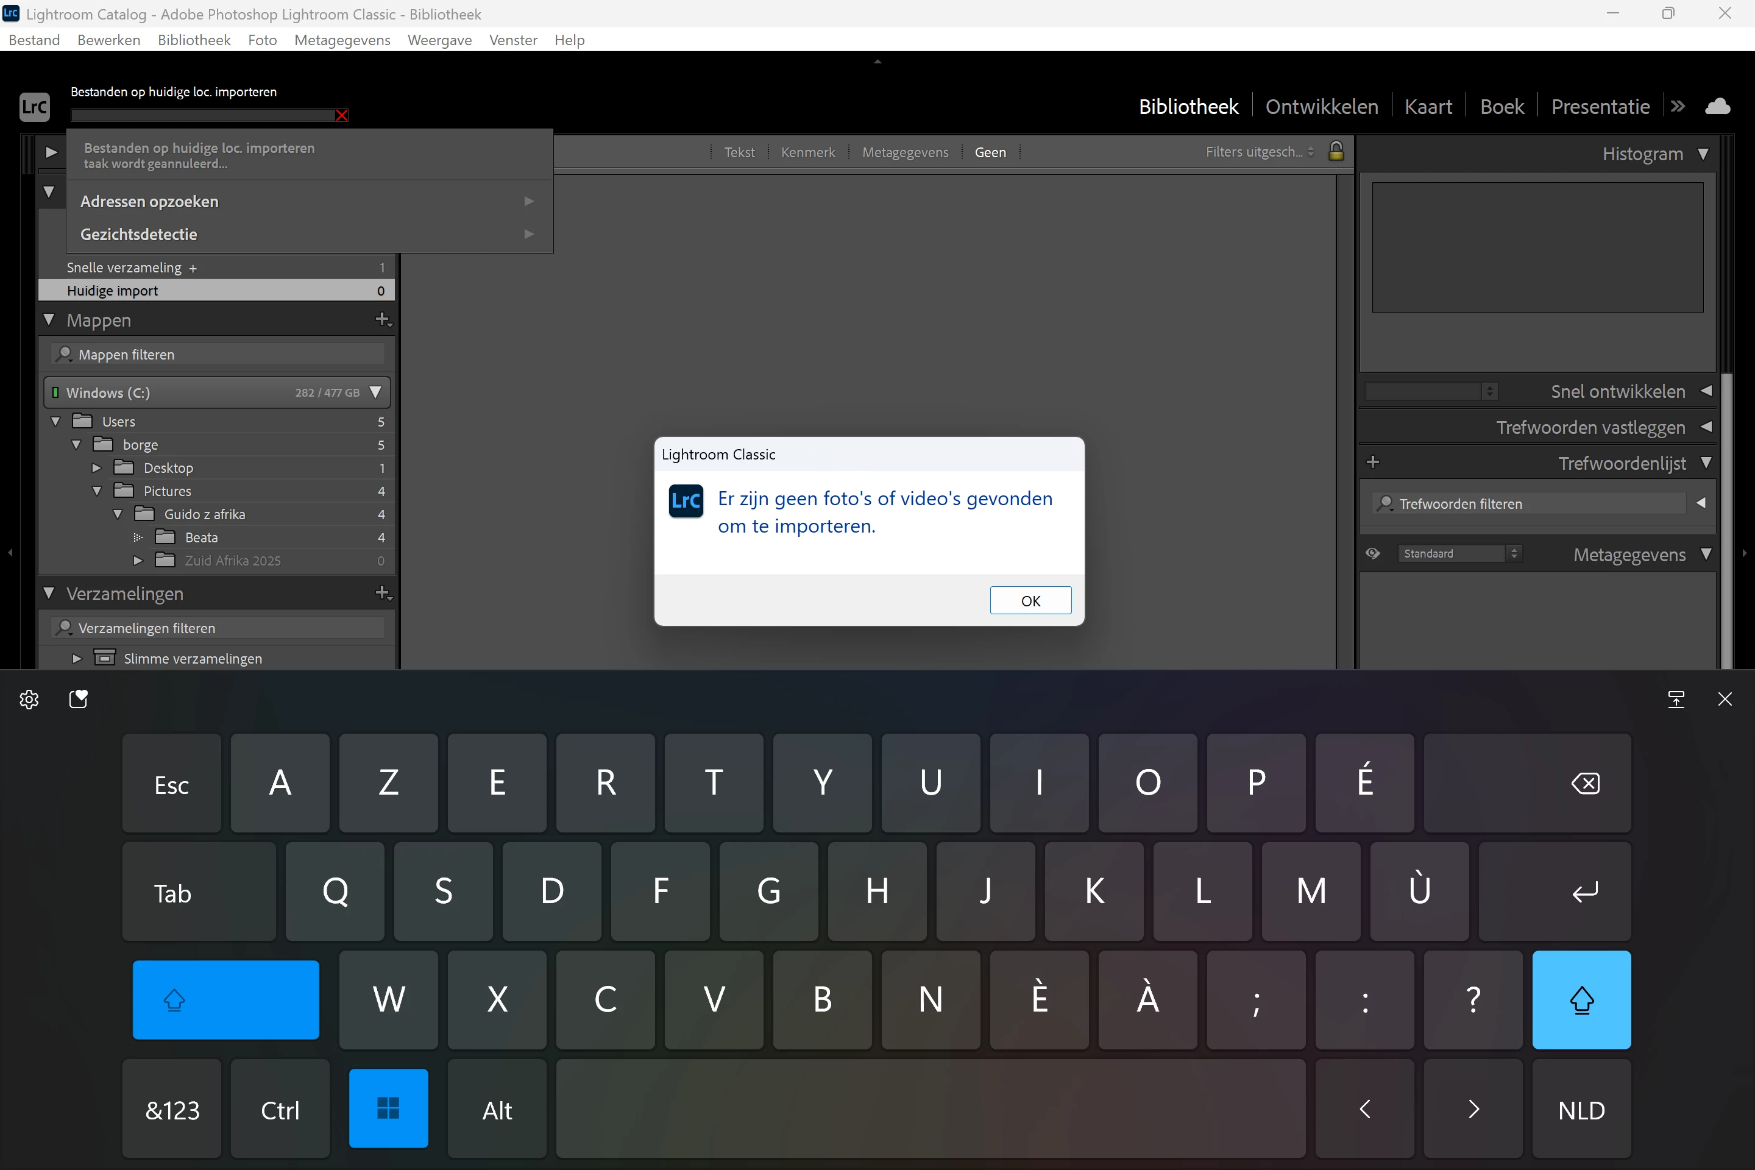Cancel the import task with red X
This screenshot has width=1755, height=1170.
click(342, 115)
